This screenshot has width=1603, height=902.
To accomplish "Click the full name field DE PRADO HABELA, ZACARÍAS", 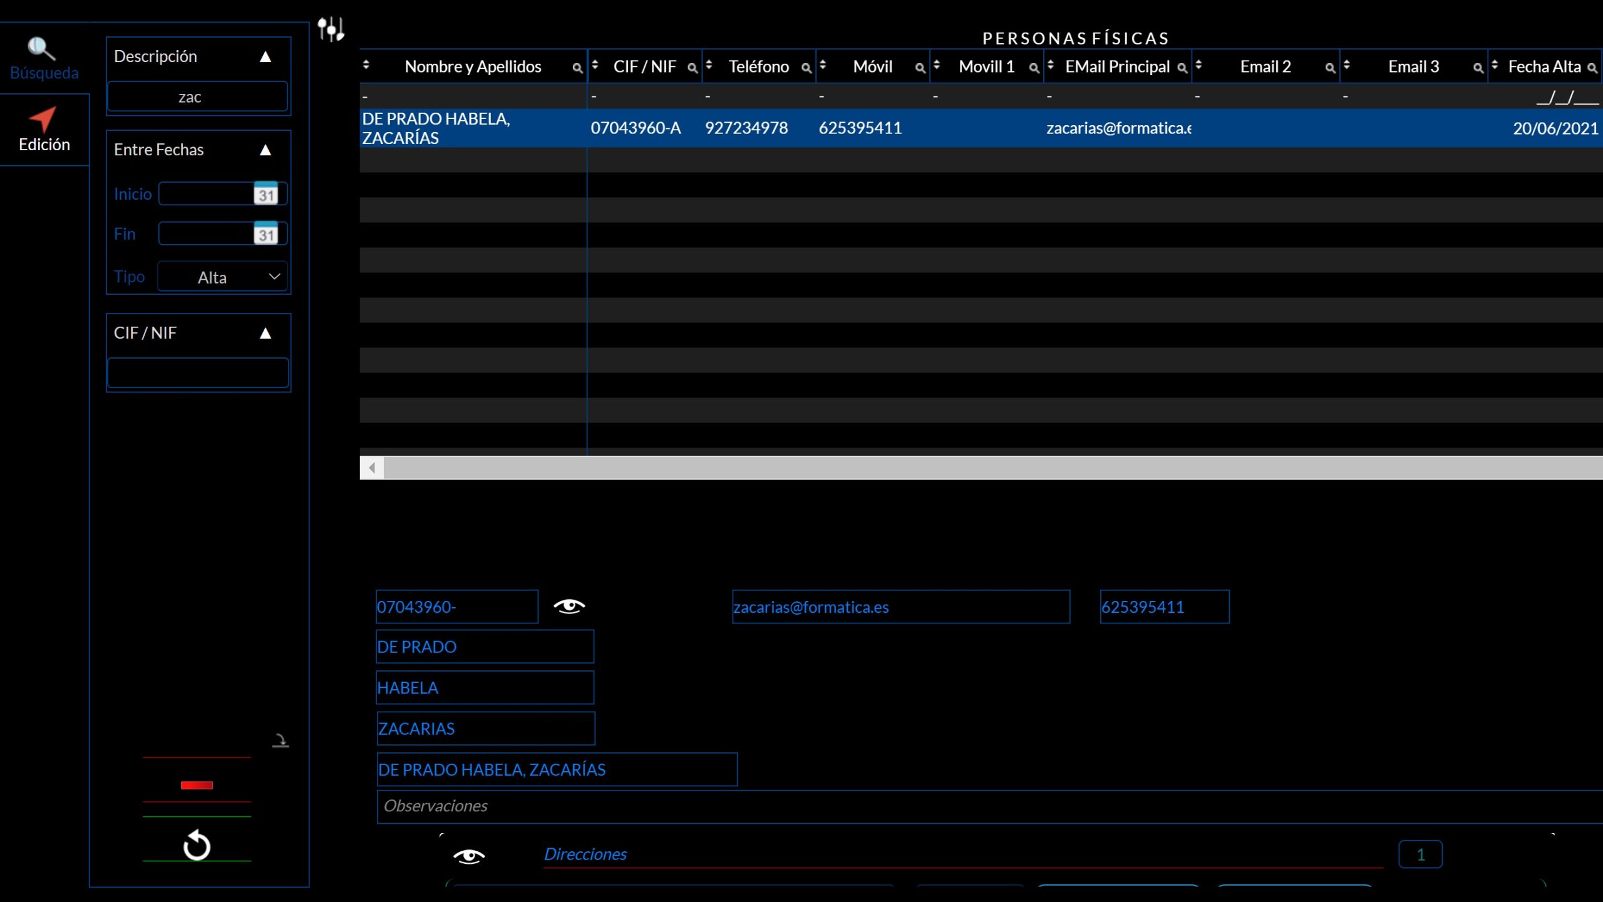I will click(557, 769).
